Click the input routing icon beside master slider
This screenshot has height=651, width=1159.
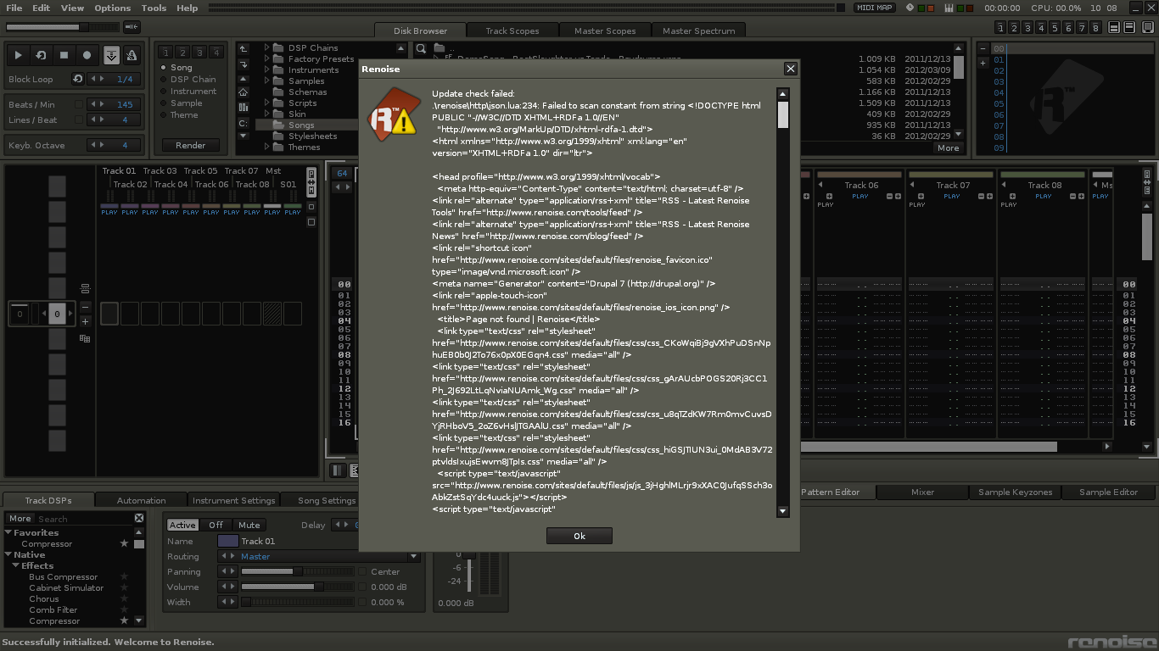click(x=132, y=27)
